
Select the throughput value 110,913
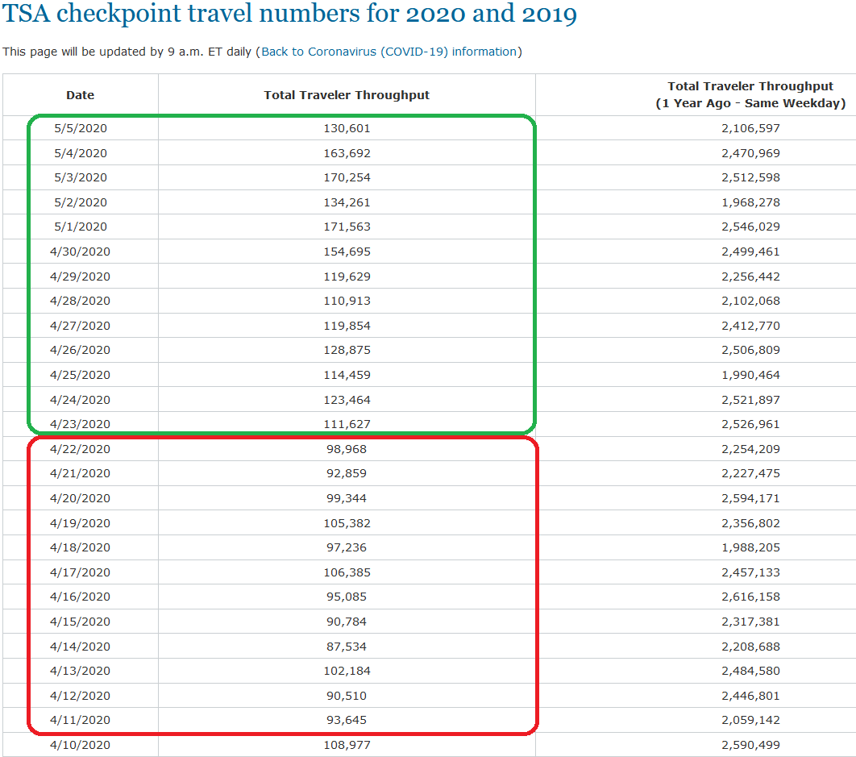[347, 301]
